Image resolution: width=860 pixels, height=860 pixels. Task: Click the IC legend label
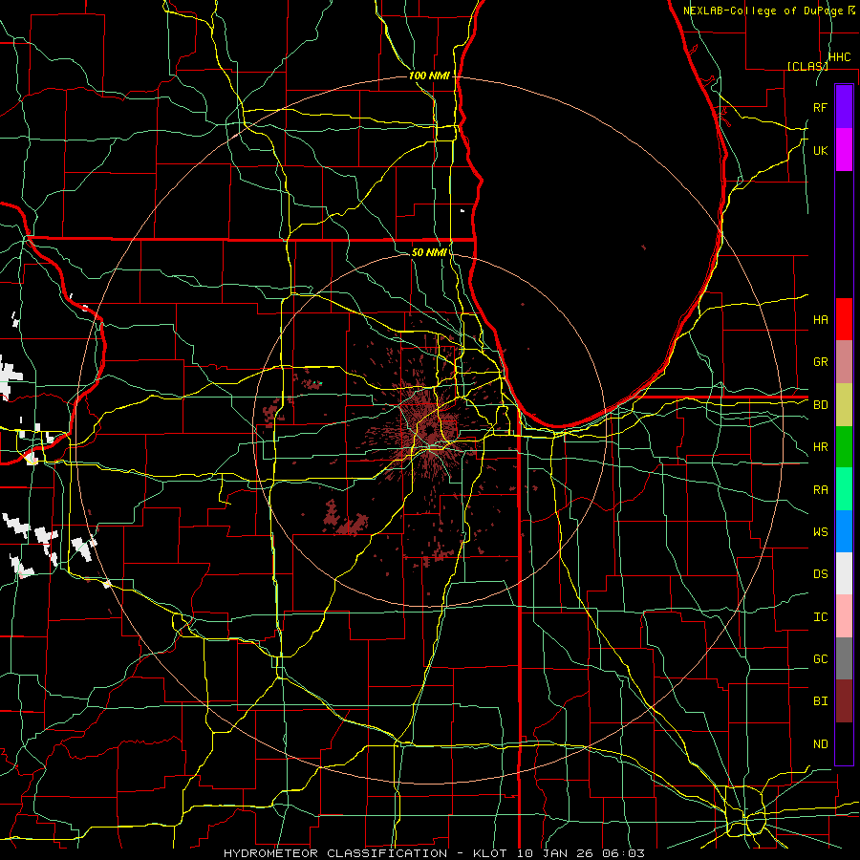[x=820, y=616]
